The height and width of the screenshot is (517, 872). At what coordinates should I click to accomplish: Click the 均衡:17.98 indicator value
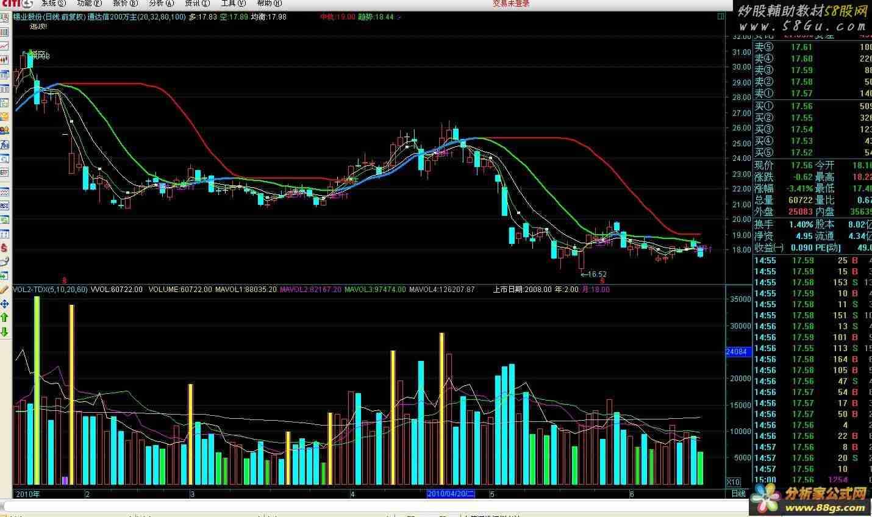pyautogui.click(x=269, y=17)
